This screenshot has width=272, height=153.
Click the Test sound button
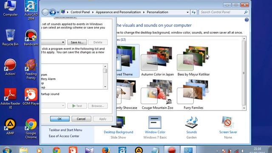(x=77, y=106)
